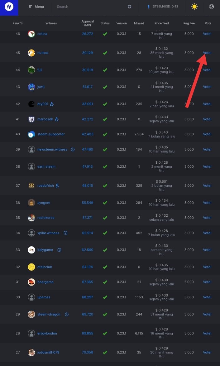Vote for witness fuli
220x366 pixels.
(207, 70)
